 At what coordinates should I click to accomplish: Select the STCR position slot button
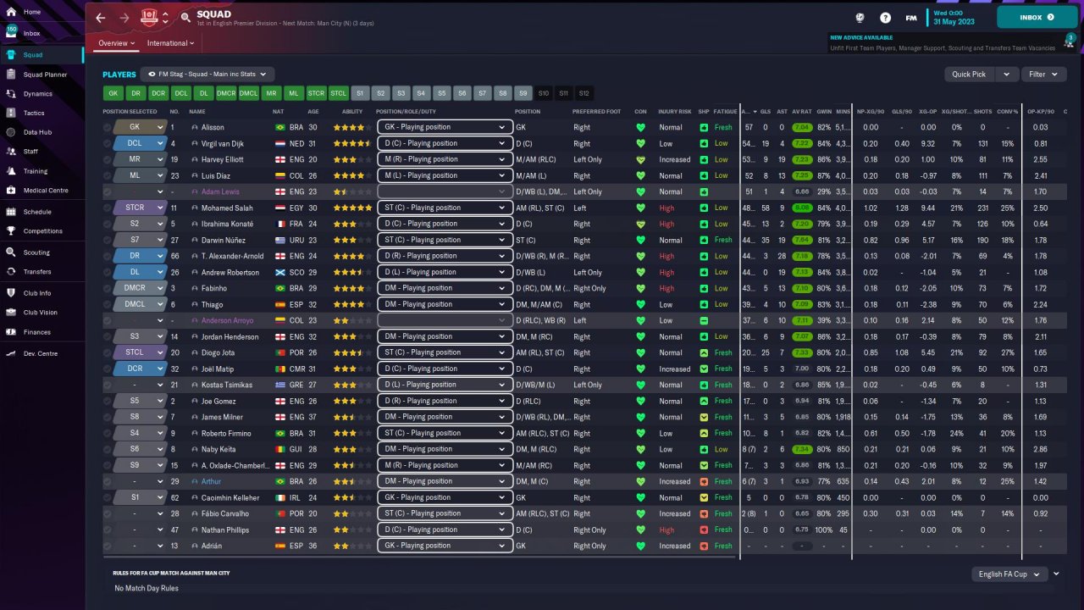(x=316, y=93)
